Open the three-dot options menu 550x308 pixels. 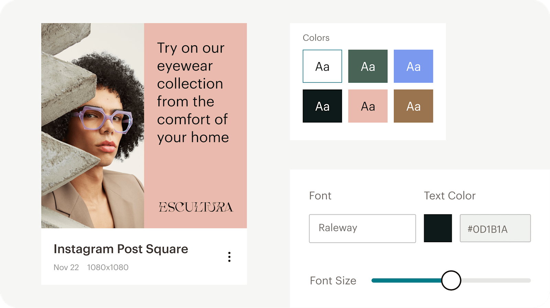(229, 257)
